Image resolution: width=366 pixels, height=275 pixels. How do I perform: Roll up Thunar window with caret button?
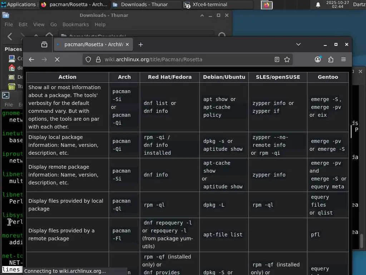[x=202, y=15]
